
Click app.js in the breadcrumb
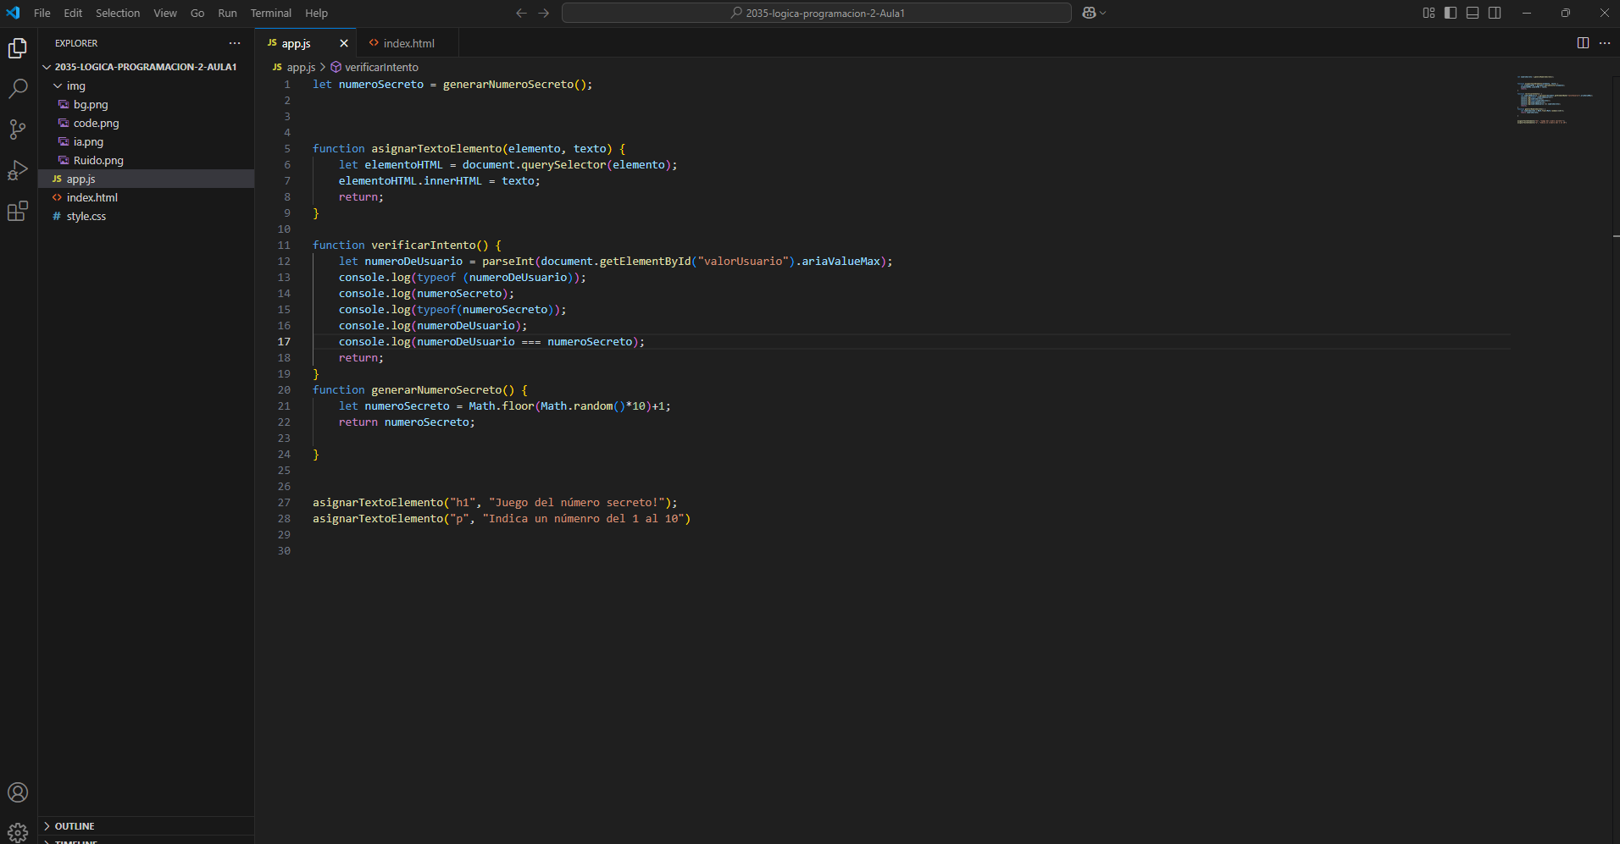click(x=301, y=67)
